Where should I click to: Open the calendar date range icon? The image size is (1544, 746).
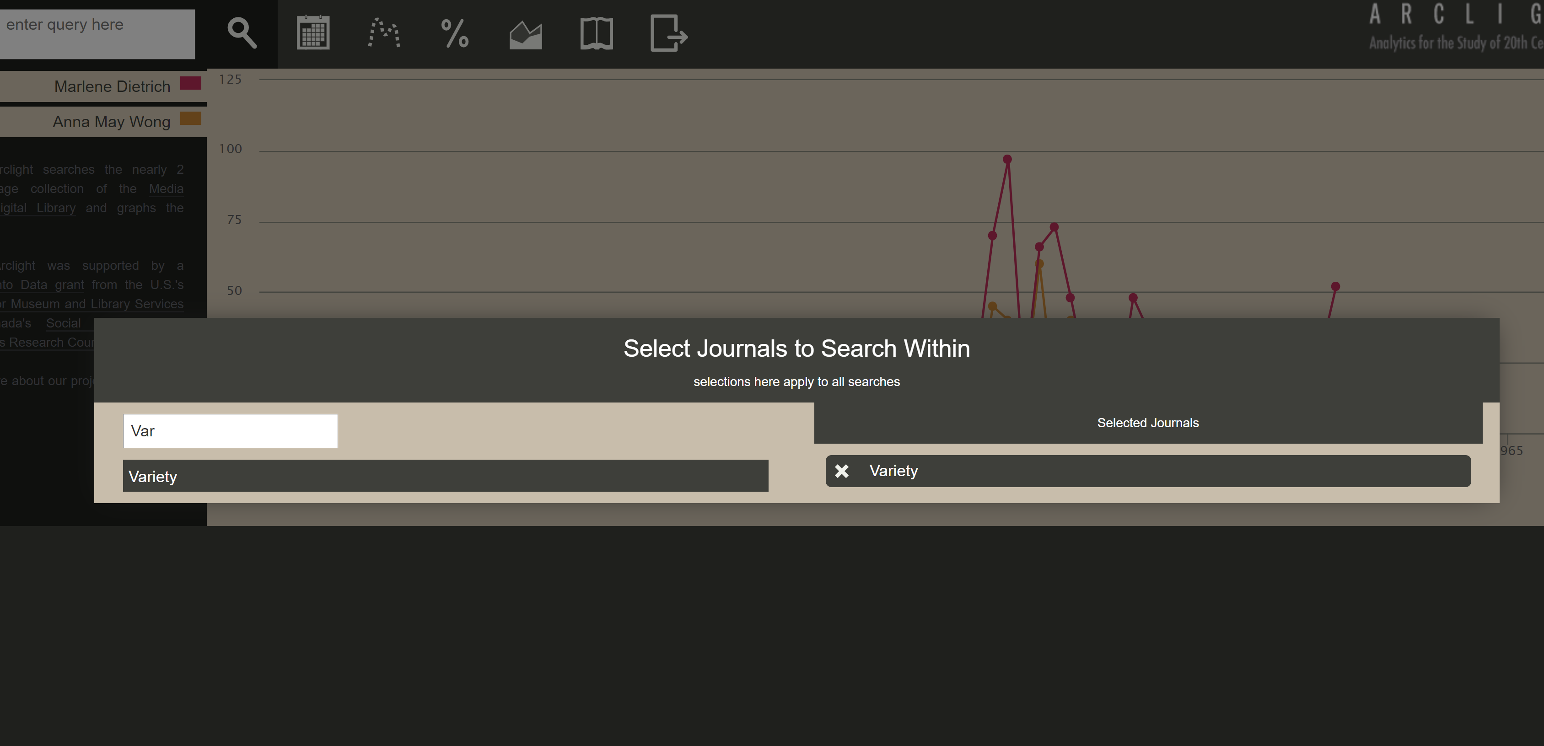click(313, 33)
